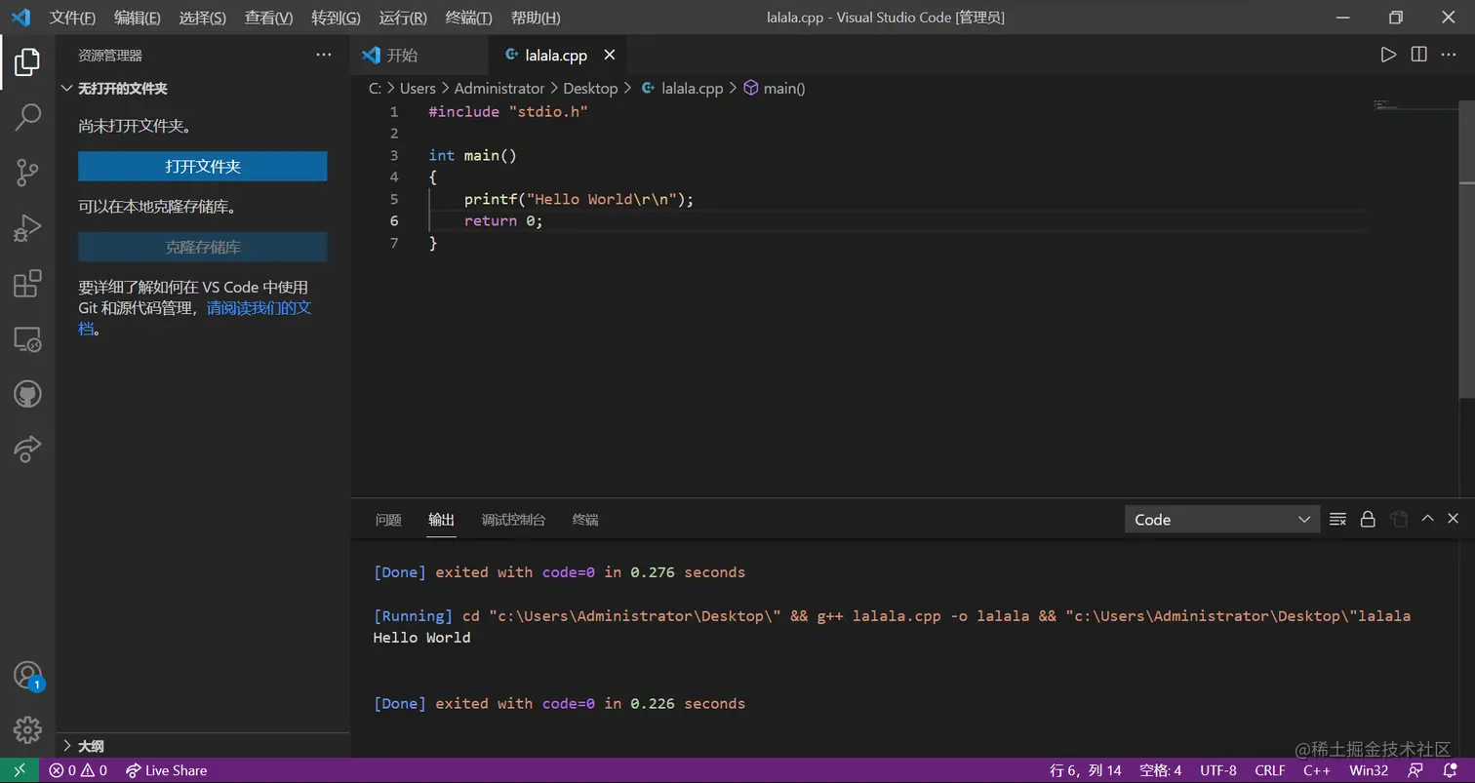Collapse the no-folder-opened section
1475x783 pixels.
[x=122, y=89]
